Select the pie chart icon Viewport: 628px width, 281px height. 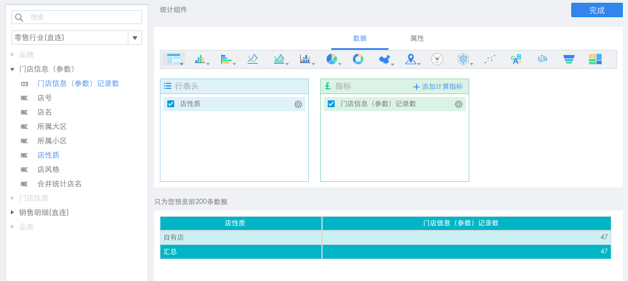pos(332,59)
